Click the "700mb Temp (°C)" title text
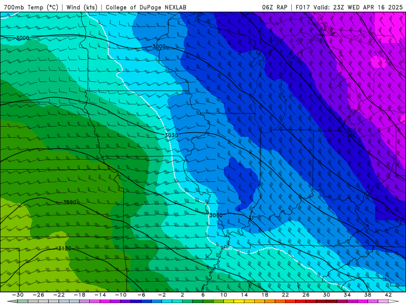The width and height of the screenshot is (406, 304). 31,7
